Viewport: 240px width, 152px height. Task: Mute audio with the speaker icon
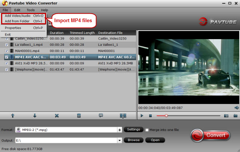tap(236, 108)
